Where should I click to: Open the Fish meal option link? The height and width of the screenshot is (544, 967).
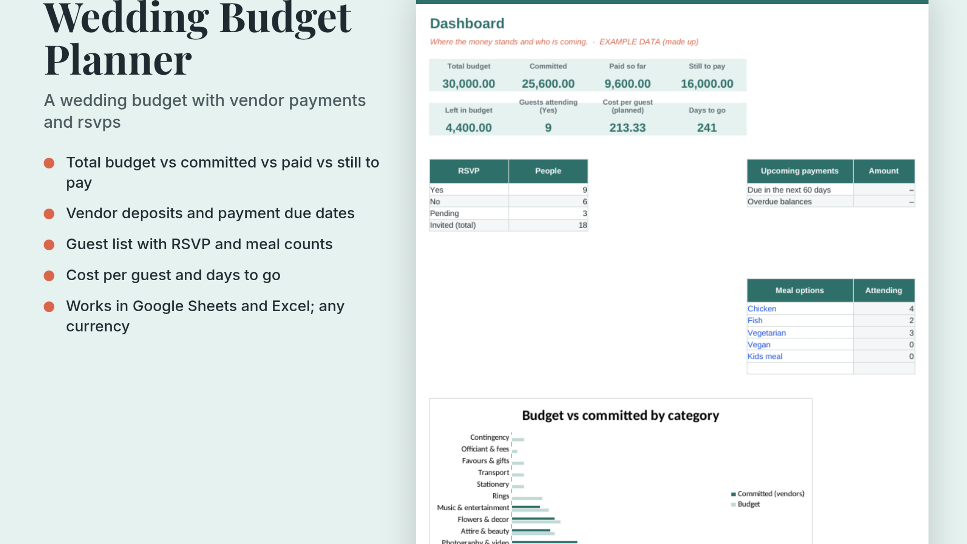click(x=755, y=320)
